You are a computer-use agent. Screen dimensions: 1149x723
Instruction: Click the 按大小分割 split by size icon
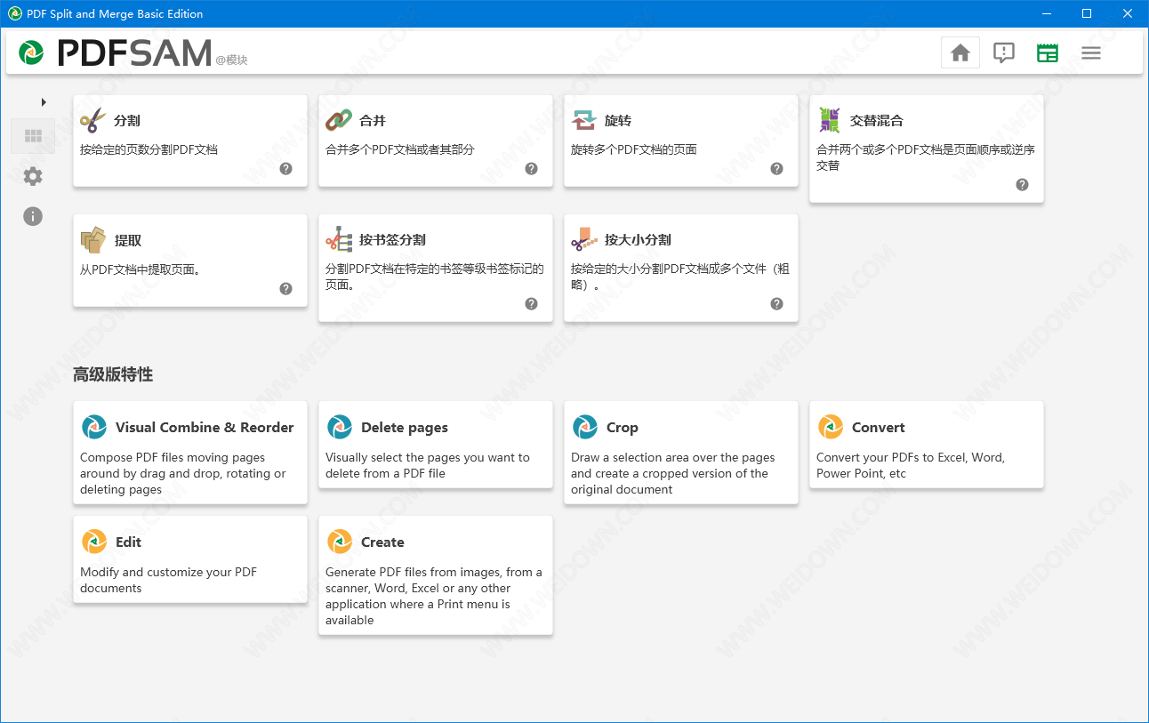(583, 239)
